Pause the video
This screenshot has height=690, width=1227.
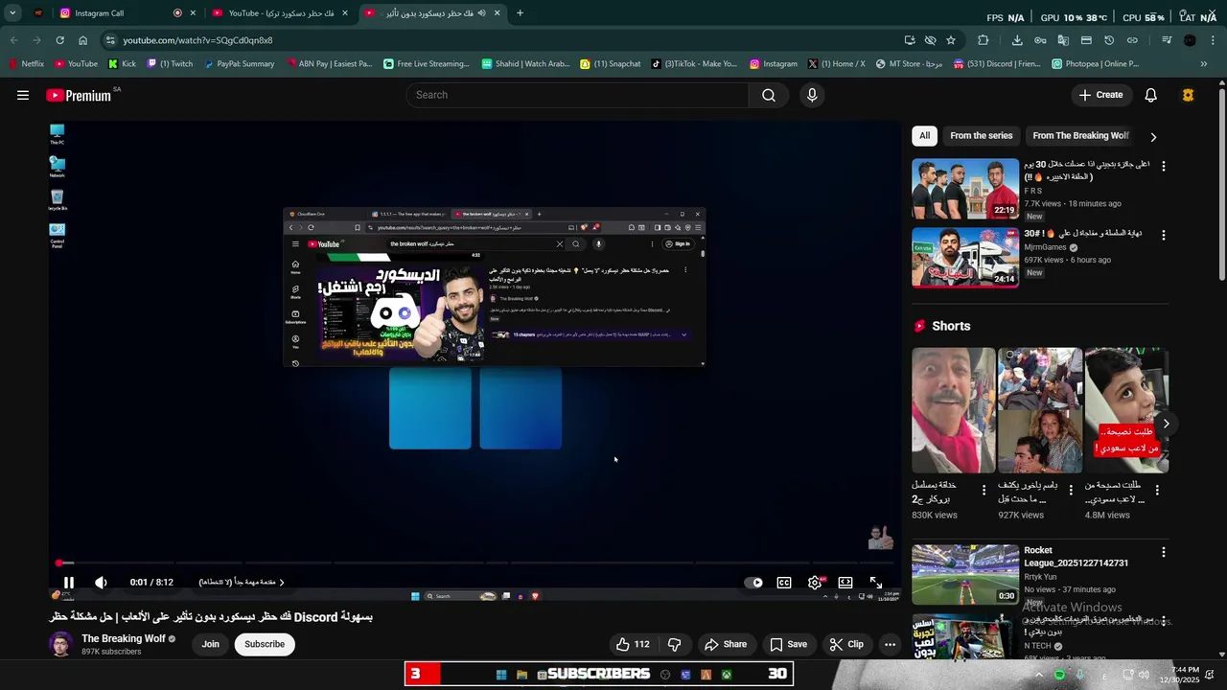[x=69, y=582]
